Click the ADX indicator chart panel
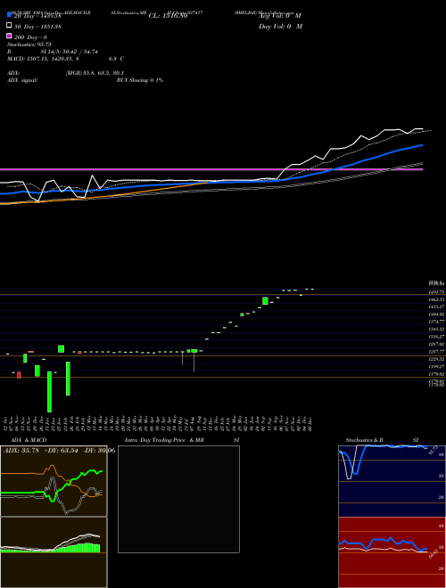Screen dimensions: 446x588 (x=54, y=481)
